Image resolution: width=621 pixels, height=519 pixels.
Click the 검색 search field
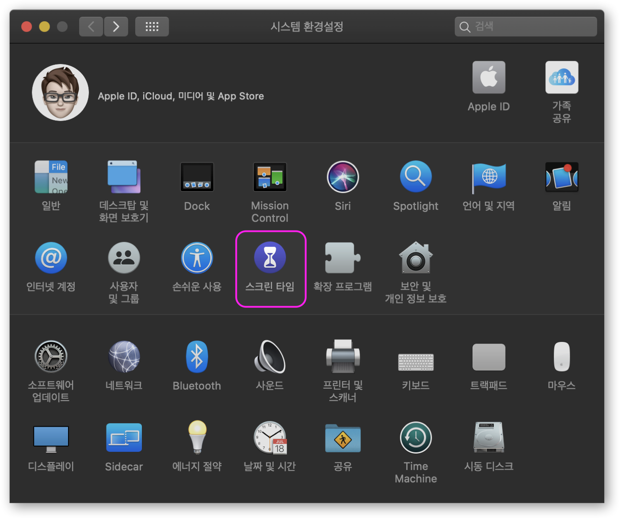click(x=526, y=27)
